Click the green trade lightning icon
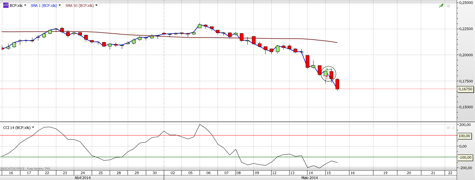 coord(441,6)
